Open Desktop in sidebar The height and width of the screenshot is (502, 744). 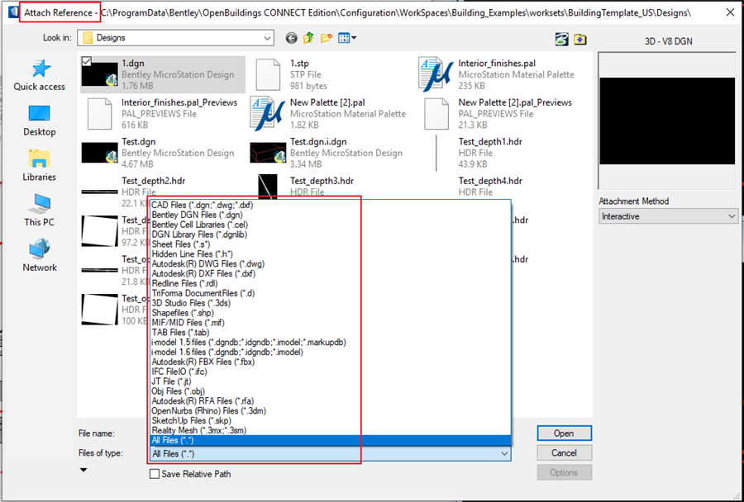[x=40, y=121]
